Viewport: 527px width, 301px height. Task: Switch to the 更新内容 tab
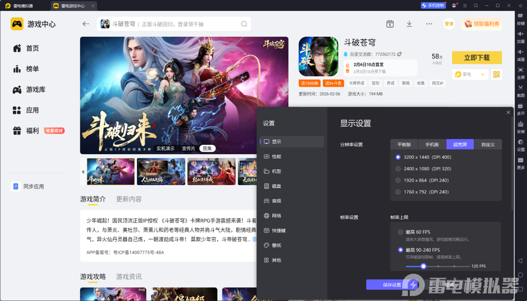coord(129,199)
